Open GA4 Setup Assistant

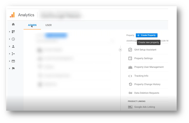(145, 50)
